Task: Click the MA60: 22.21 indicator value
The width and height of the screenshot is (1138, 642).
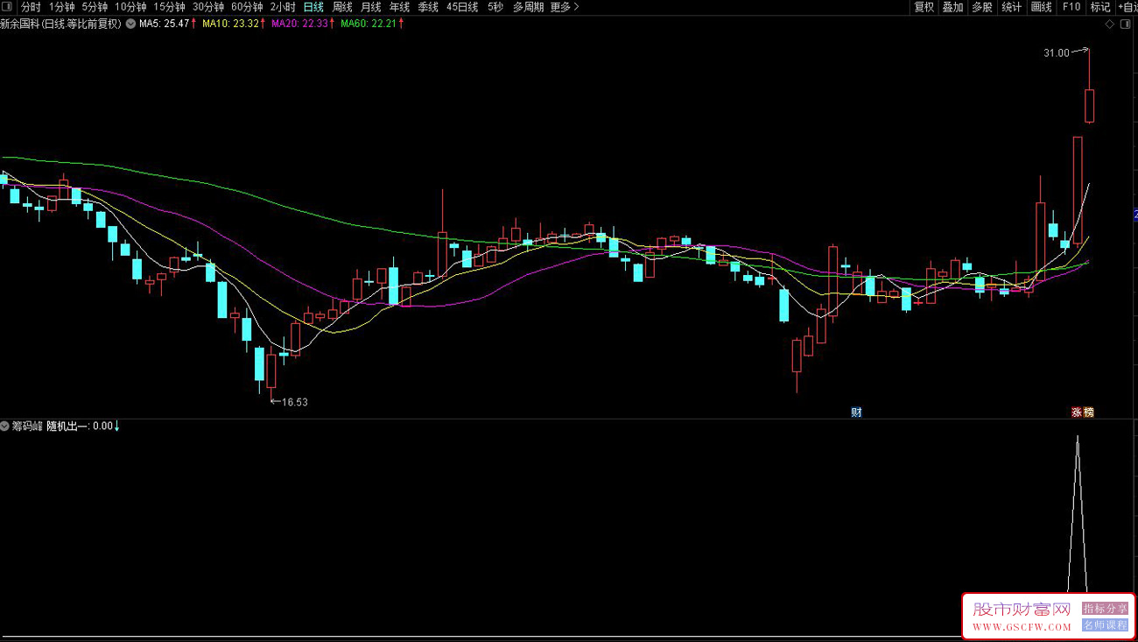Action: pos(369,25)
